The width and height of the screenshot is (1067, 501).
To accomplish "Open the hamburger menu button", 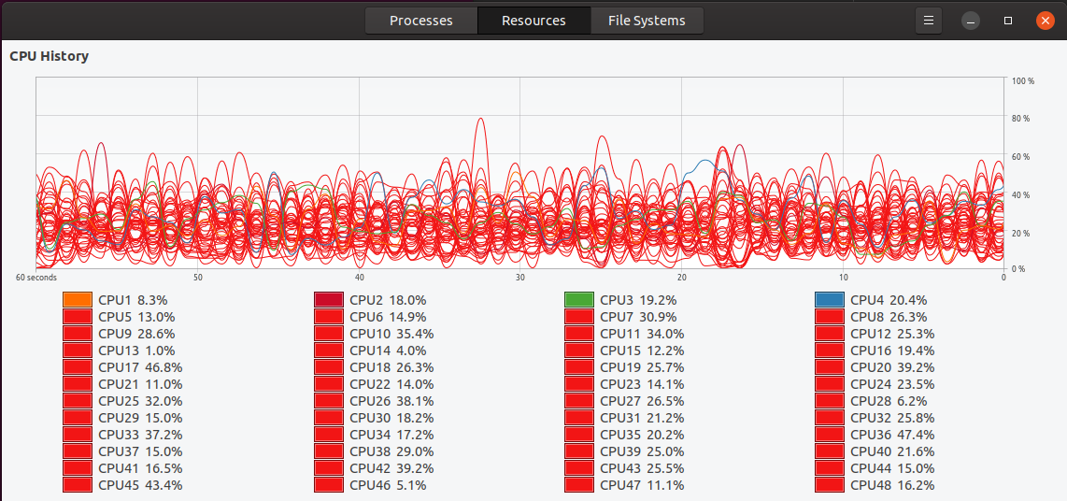I will [928, 21].
